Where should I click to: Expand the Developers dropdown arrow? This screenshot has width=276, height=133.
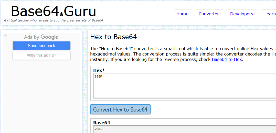click(254, 14)
